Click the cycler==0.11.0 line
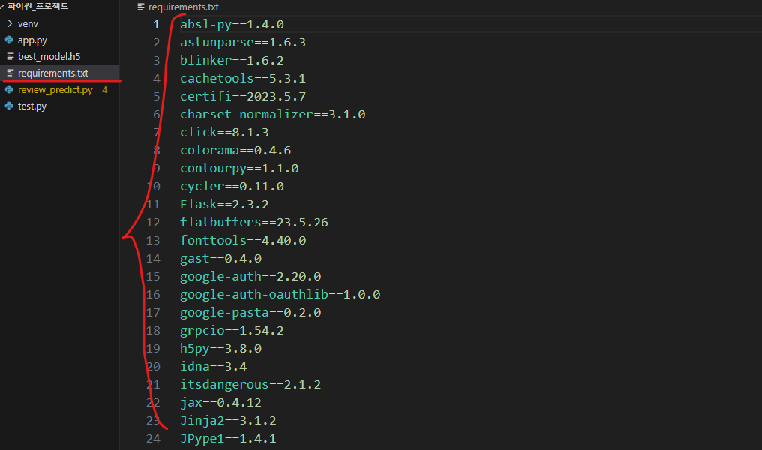The width and height of the screenshot is (762, 450). coord(232,186)
